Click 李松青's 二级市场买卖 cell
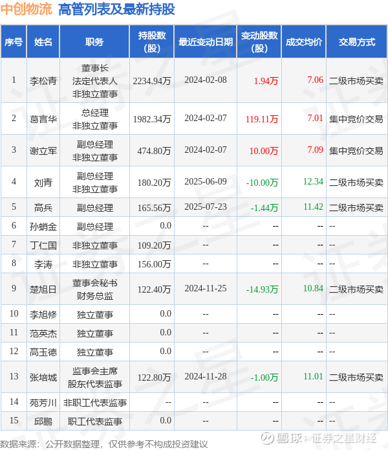 coord(356,81)
